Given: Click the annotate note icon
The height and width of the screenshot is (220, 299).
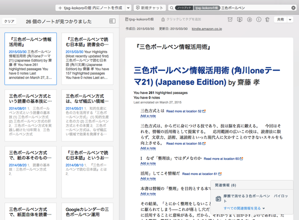Looking at the screenshot, I should tap(249, 19).
